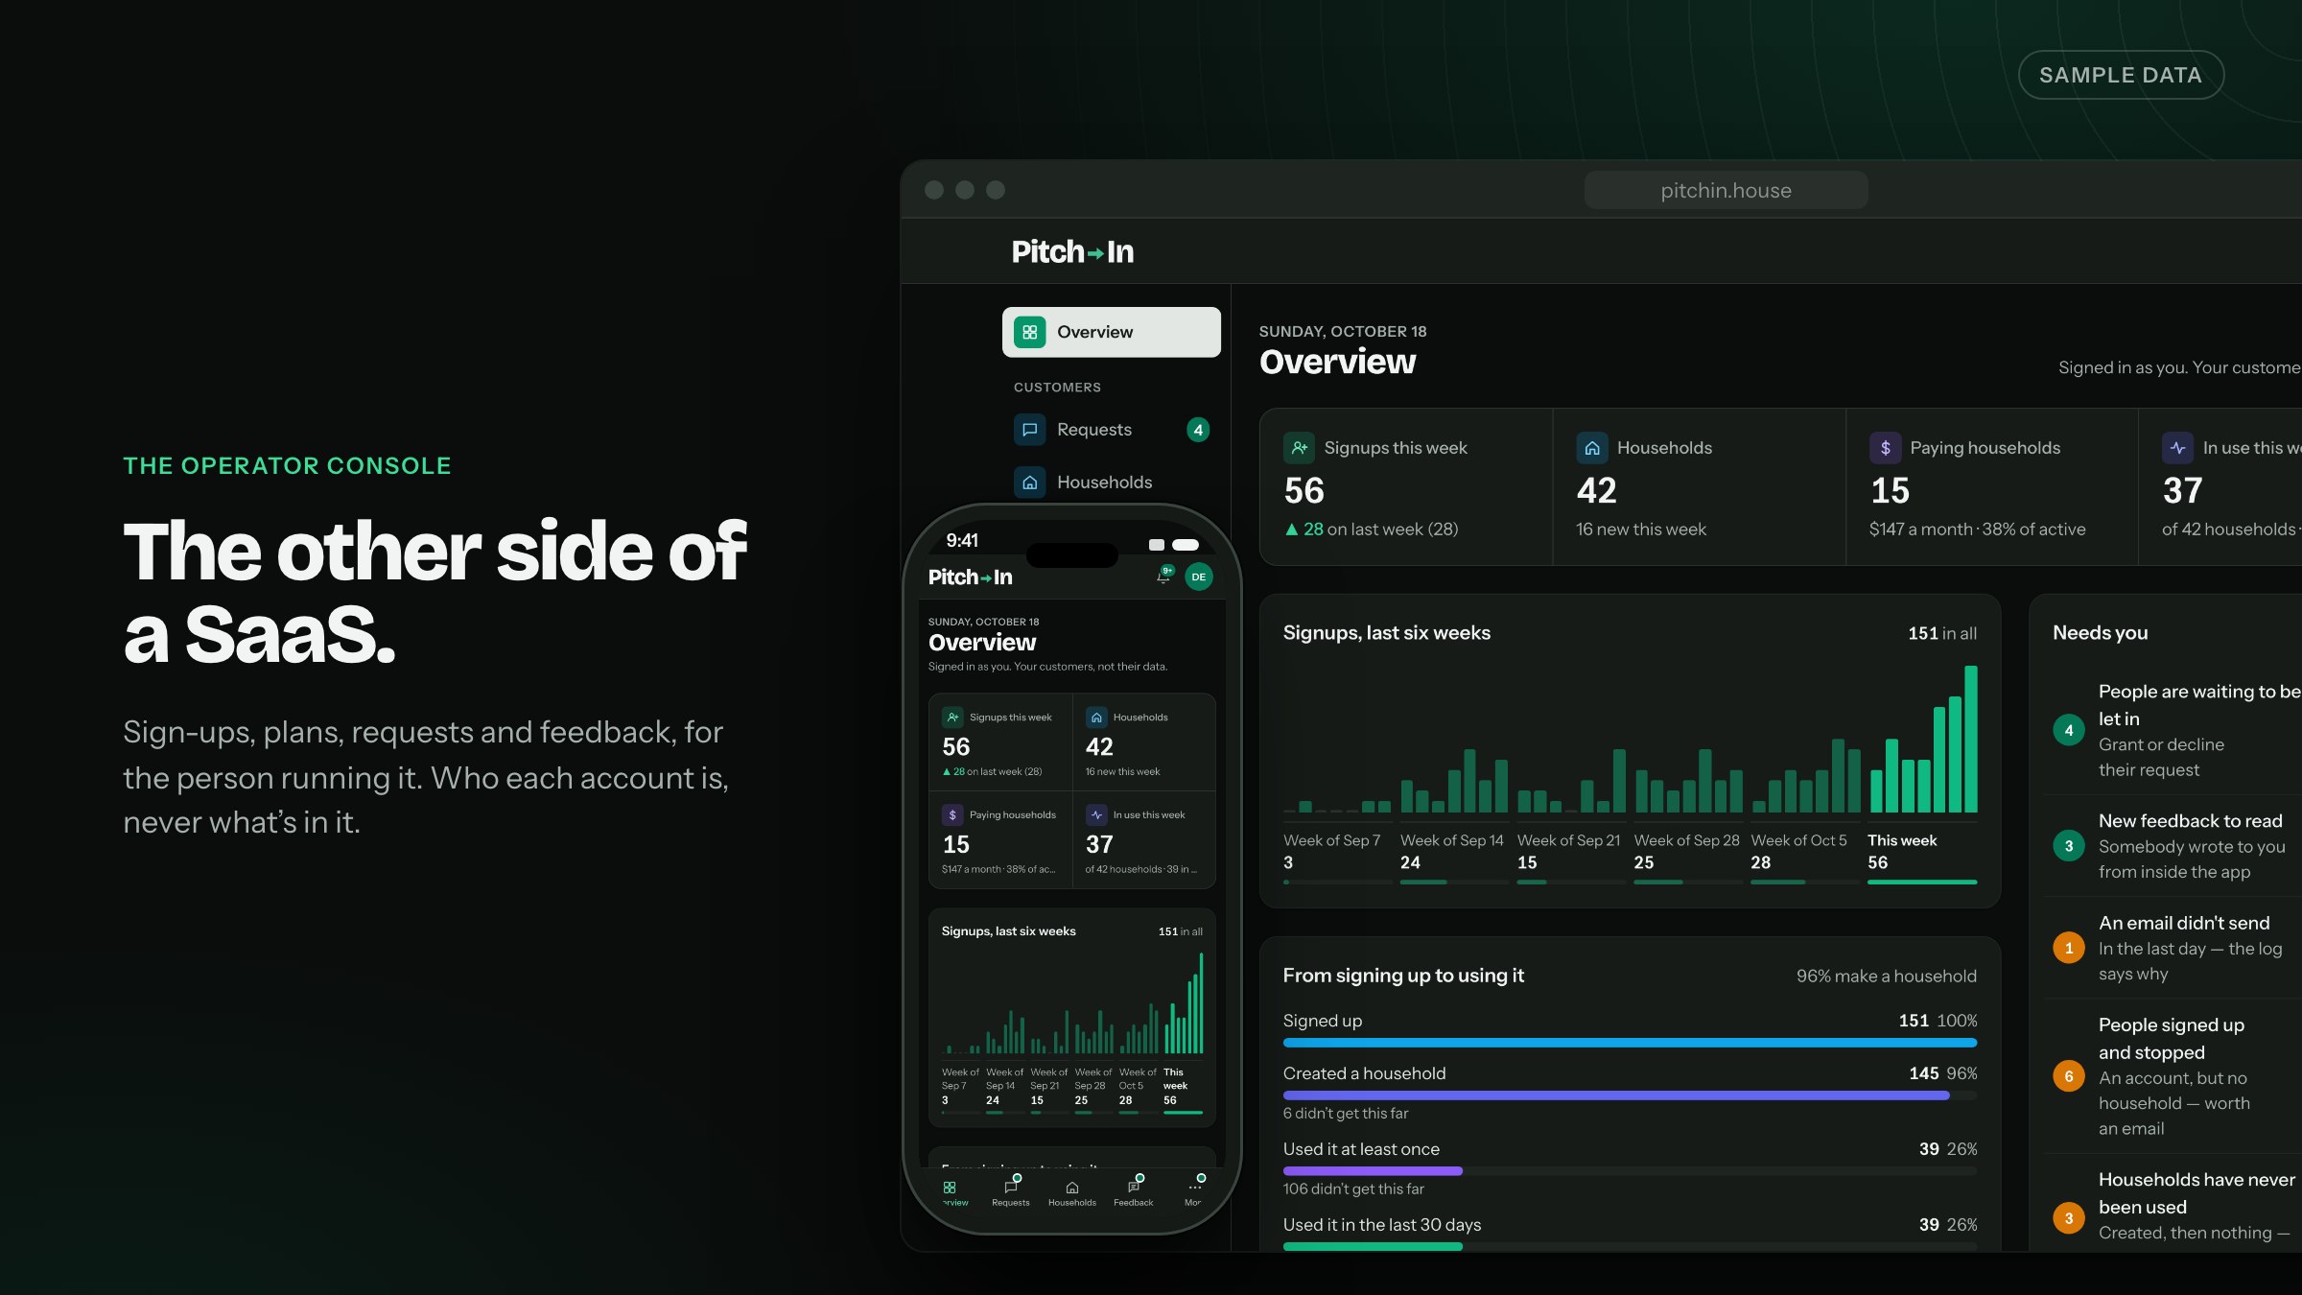The width and height of the screenshot is (2302, 1295).
Task: Open 'New feedback to read' in Needs you
Action: pos(2175,846)
